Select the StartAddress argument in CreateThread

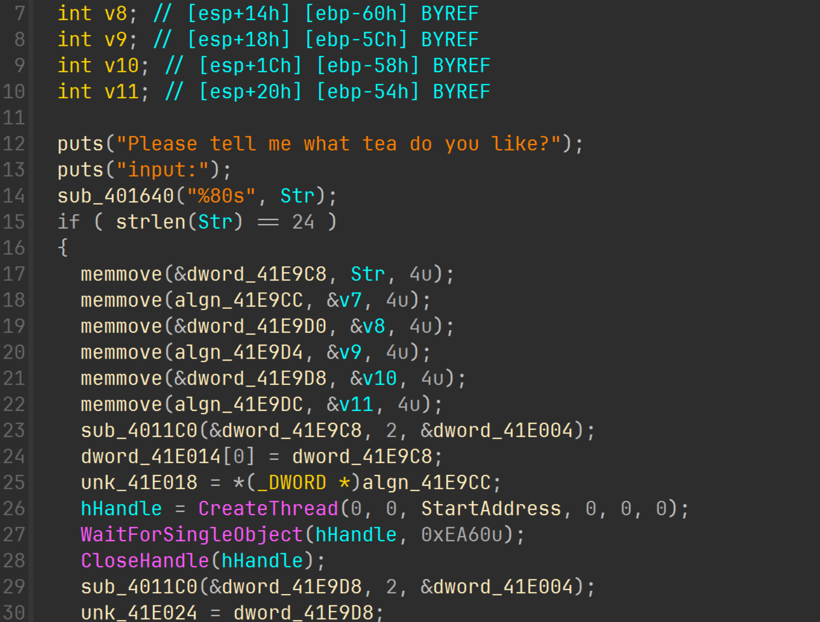491,509
